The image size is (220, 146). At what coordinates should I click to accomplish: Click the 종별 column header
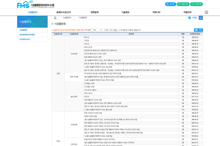[183, 34]
